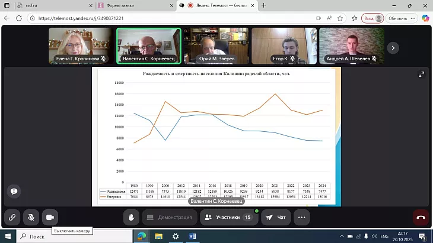This screenshot has height=243, width=433.
Task: Toggle the microphone mute button
Action: pos(31,217)
